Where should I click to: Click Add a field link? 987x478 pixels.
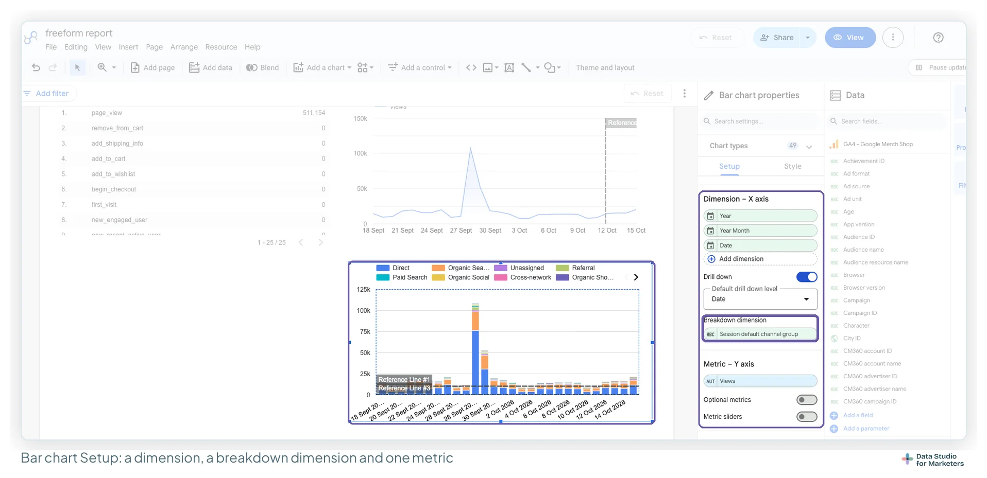tap(858, 415)
